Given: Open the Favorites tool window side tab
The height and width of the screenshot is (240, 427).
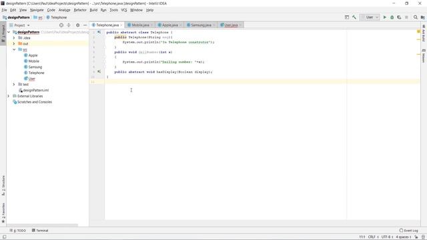Looking at the screenshot, I should point(3,213).
